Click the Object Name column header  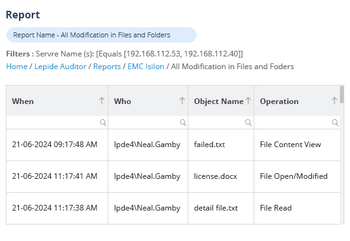(x=221, y=101)
